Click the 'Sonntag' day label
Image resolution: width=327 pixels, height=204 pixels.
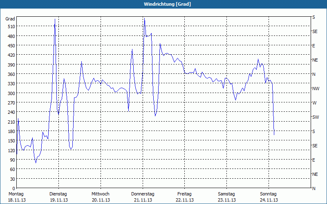pyautogui.click(x=268, y=194)
